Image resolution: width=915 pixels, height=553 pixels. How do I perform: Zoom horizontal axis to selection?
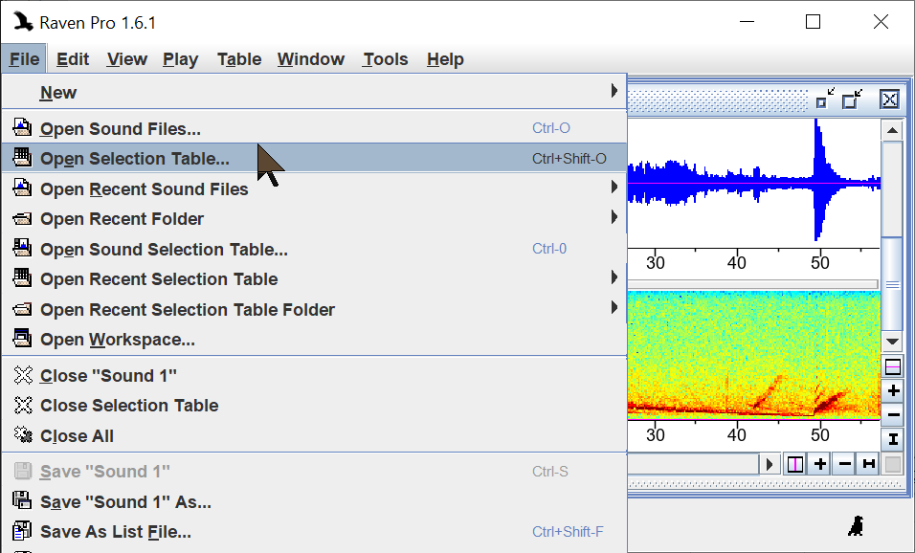tap(869, 464)
